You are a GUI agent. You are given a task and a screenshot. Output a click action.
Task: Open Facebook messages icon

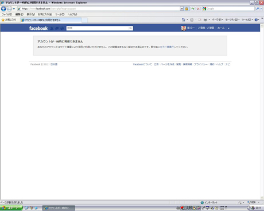[57, 28]
